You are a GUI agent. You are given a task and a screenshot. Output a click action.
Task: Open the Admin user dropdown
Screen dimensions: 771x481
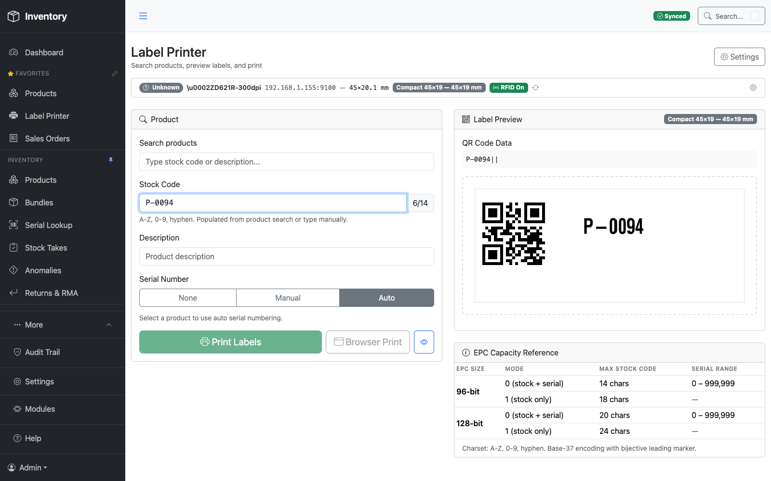coord(27,468)
